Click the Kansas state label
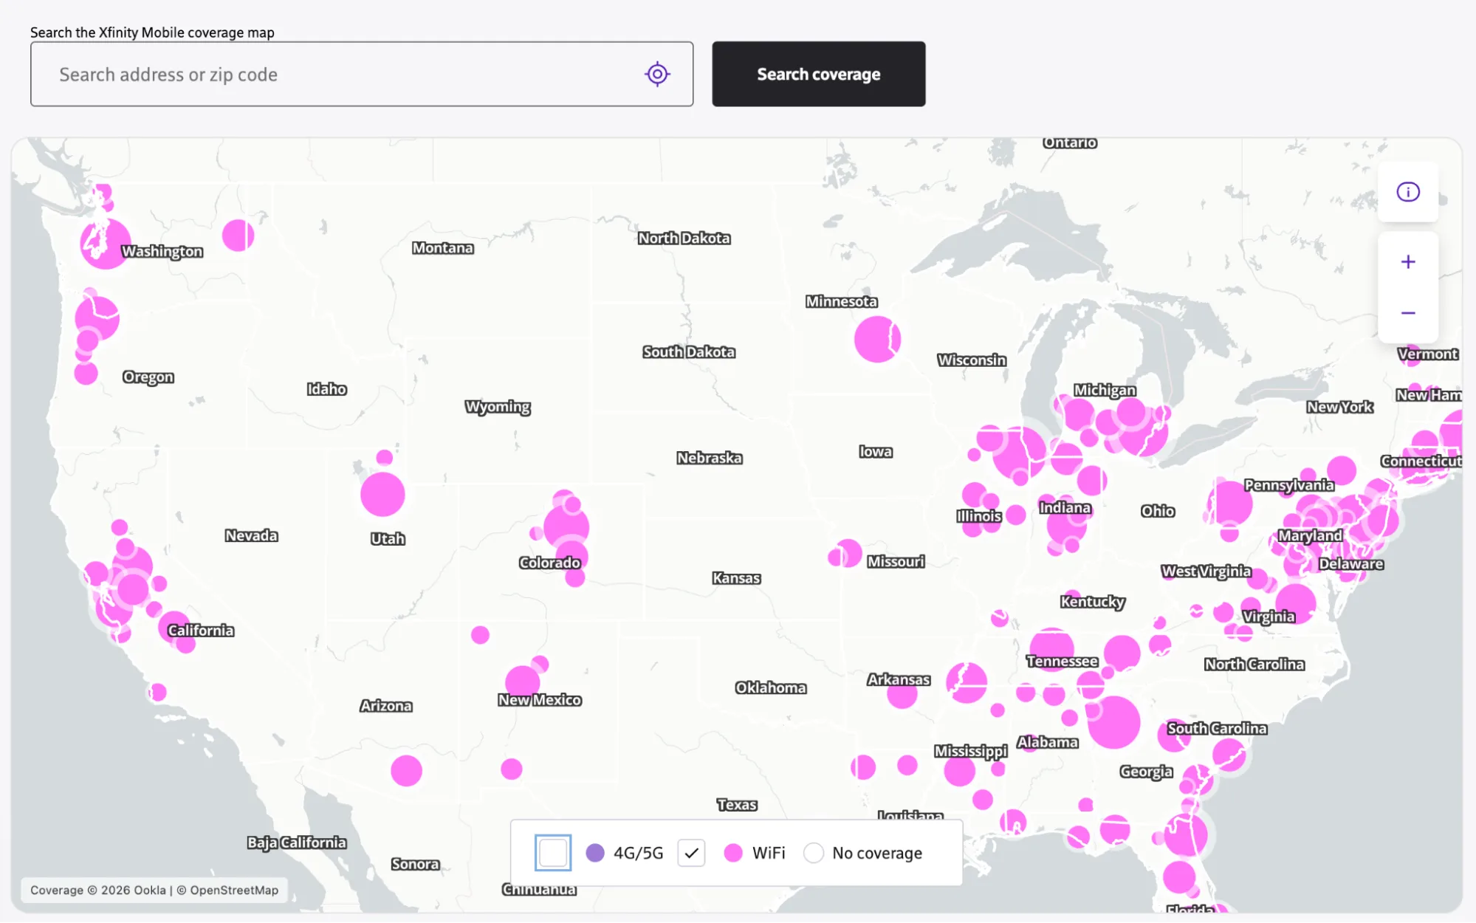The height and width of the screenshot is (923, 1476). 736,578
